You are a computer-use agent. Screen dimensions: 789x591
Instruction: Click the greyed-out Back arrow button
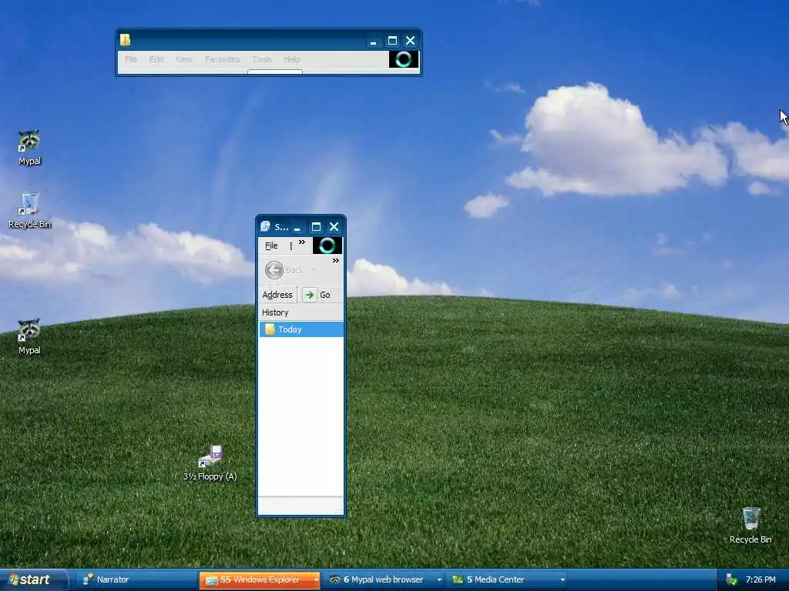pos(274,270)
